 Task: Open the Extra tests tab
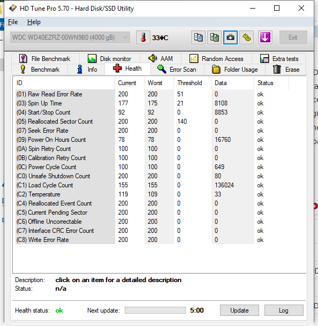(279, 59)
